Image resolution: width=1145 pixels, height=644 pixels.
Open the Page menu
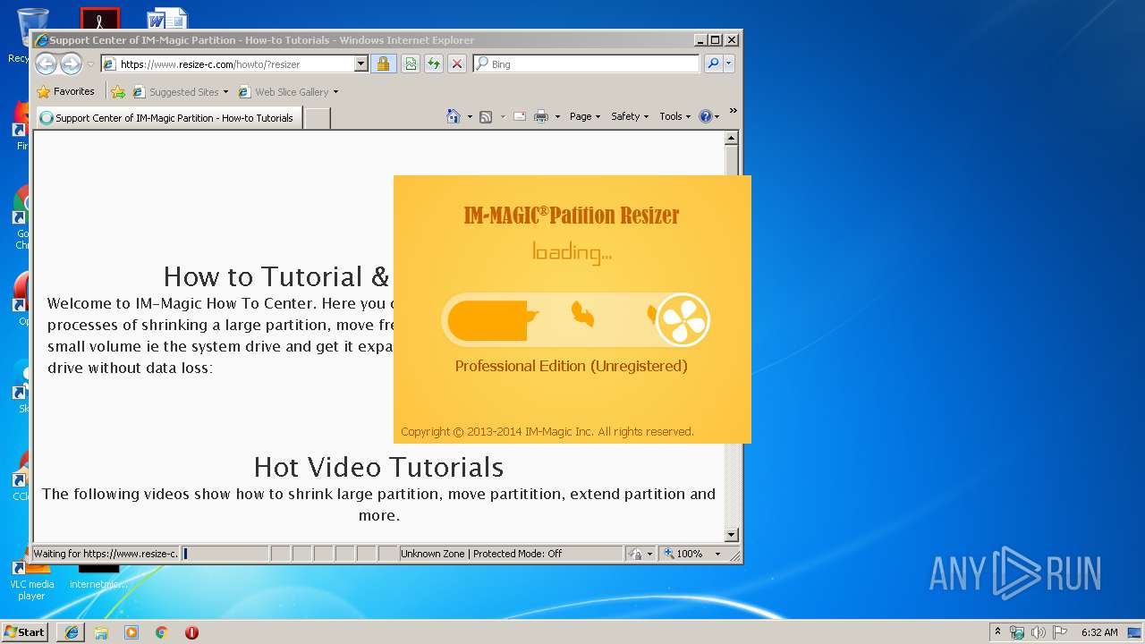click(585, 116)
